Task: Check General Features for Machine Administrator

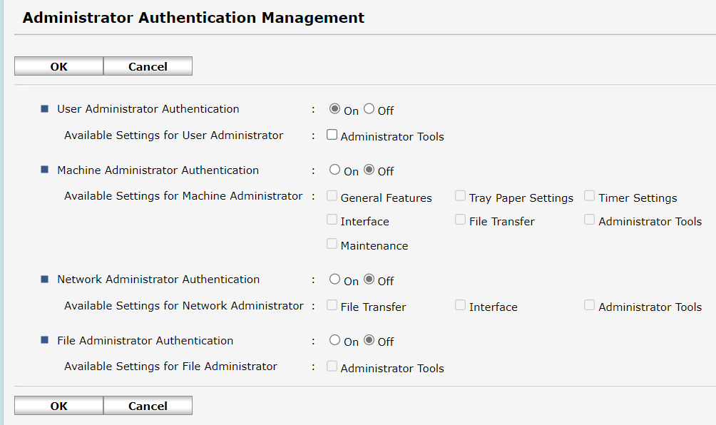Action: (x=332, y=196)
